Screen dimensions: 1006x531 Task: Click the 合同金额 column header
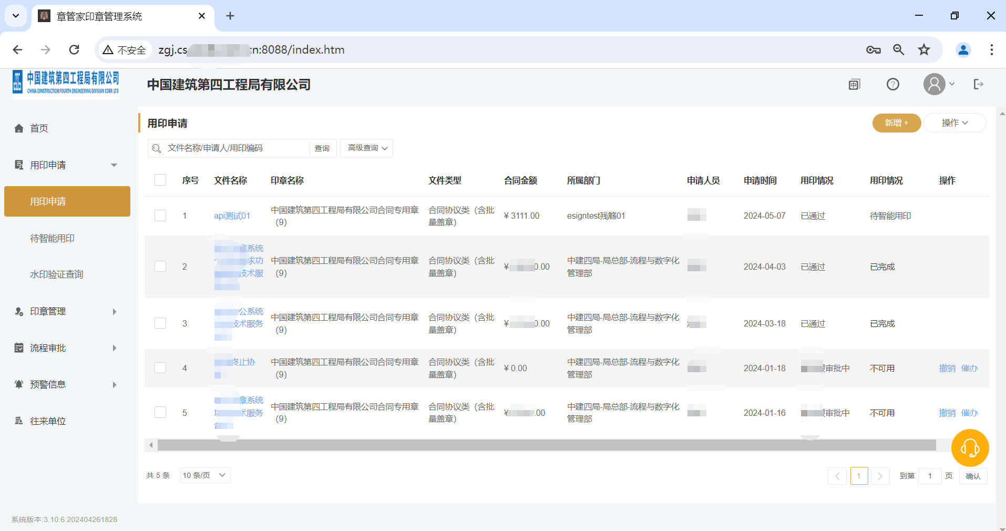520,180
